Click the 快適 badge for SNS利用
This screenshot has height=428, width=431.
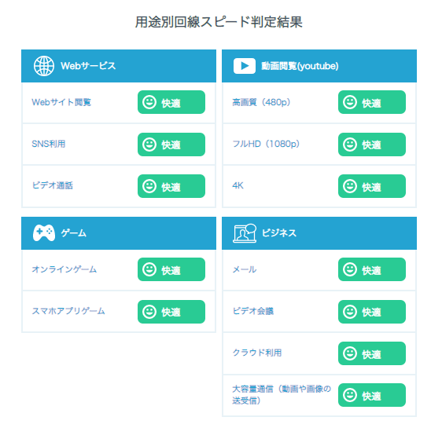pos(171,144)
